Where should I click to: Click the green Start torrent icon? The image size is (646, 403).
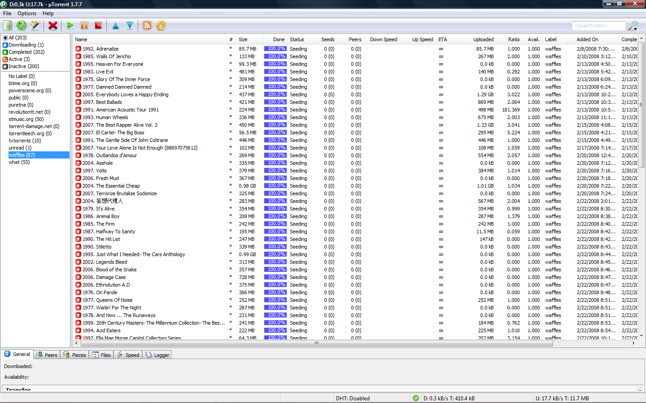pyautogui.click(x=70, y=26)
